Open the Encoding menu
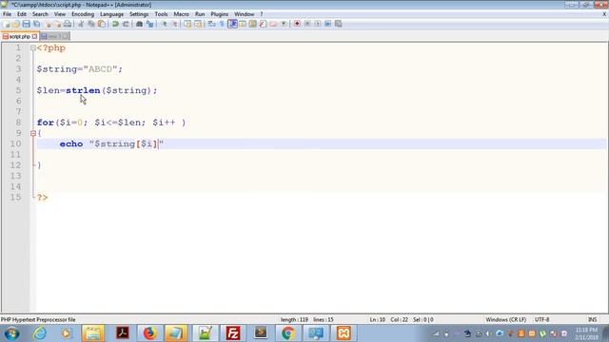 [x=83, y=14]
